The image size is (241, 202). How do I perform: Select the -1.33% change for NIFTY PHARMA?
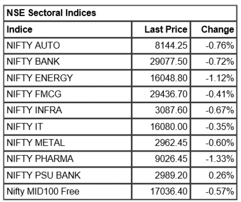point(220,159)
